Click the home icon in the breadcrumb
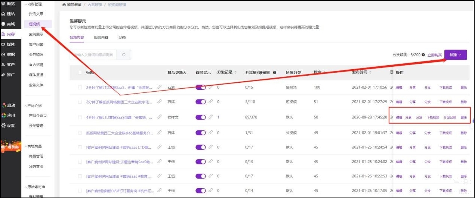475x199 pixels. [x=64, y=5]
